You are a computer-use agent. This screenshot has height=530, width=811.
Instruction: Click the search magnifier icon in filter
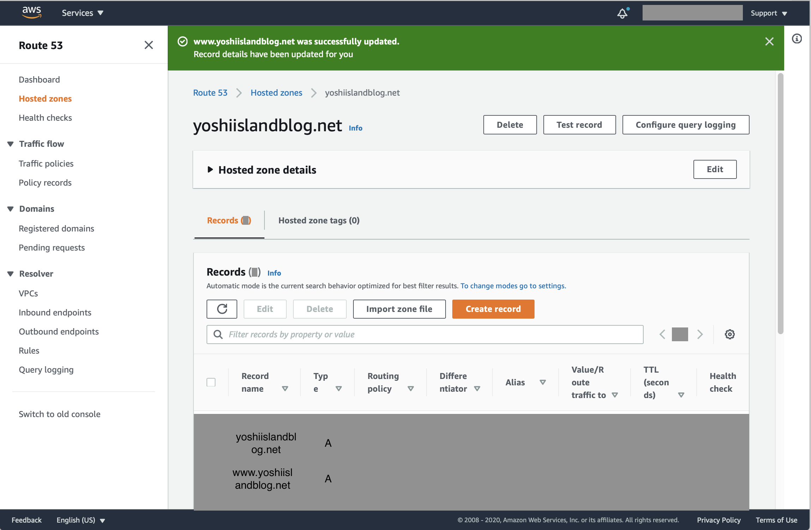[x=218, y=334]
